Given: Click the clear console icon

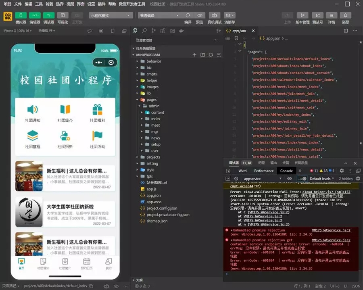Looking at the screenshot, I should 236,179.
